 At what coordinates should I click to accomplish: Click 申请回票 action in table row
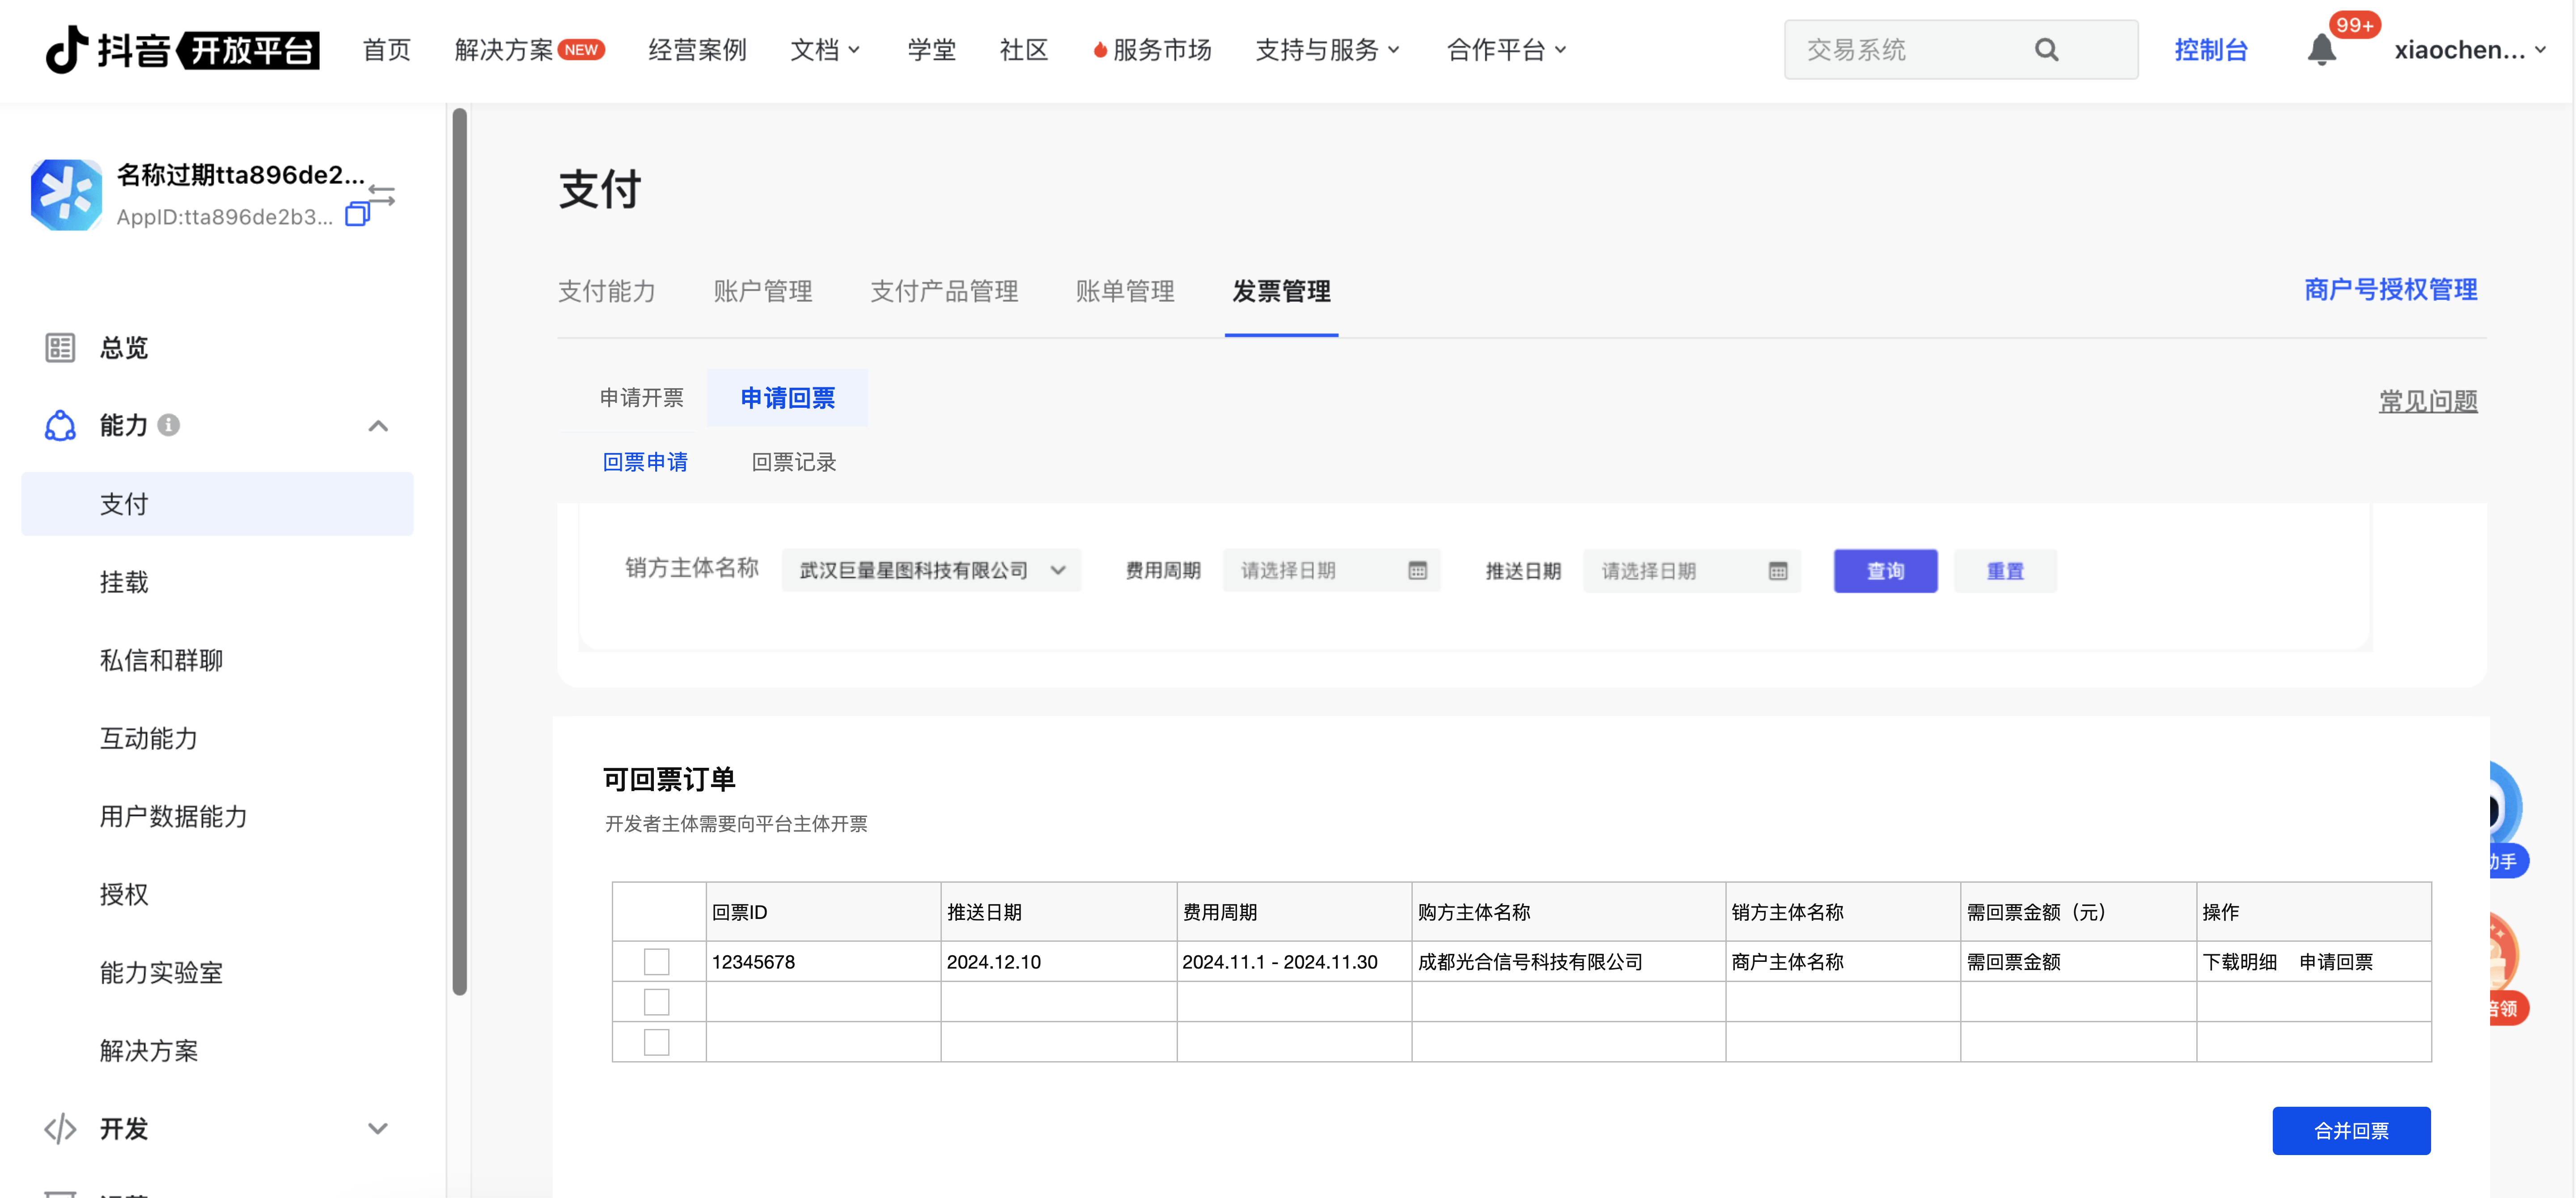tap(2336, 961)
